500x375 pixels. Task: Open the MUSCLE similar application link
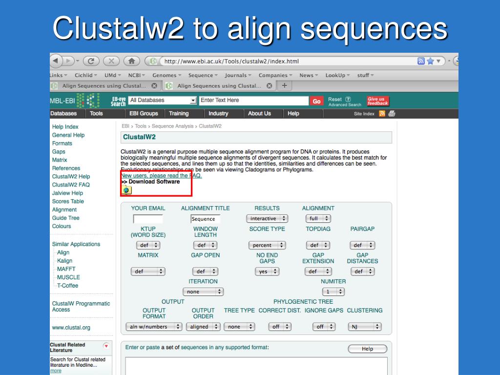click(68, 277)
